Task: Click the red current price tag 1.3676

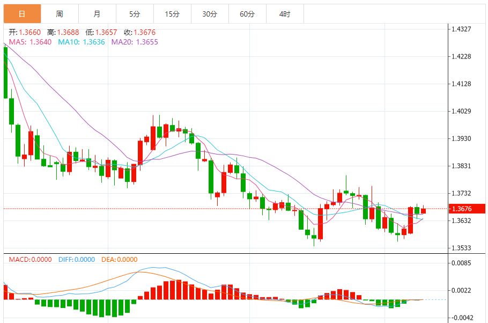Action: pos(467,209)
